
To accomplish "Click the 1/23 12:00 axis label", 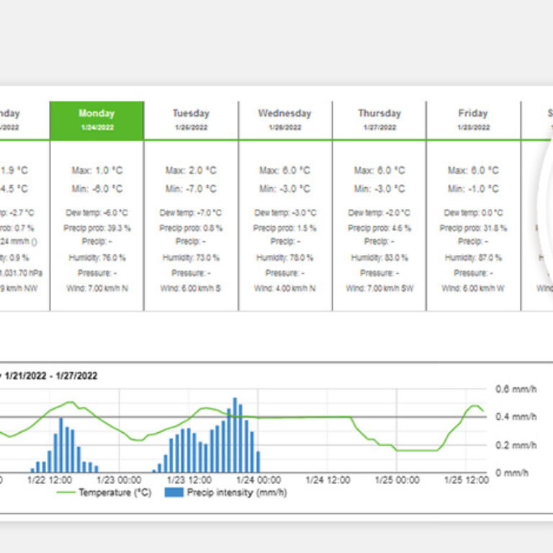I will click(189, 480).
